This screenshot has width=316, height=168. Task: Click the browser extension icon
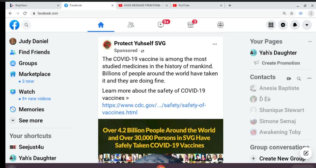(x=301, y=13)
